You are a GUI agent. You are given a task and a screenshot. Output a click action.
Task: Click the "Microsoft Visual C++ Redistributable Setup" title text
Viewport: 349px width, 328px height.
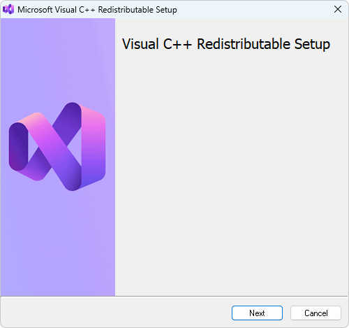tap(97, 10)
